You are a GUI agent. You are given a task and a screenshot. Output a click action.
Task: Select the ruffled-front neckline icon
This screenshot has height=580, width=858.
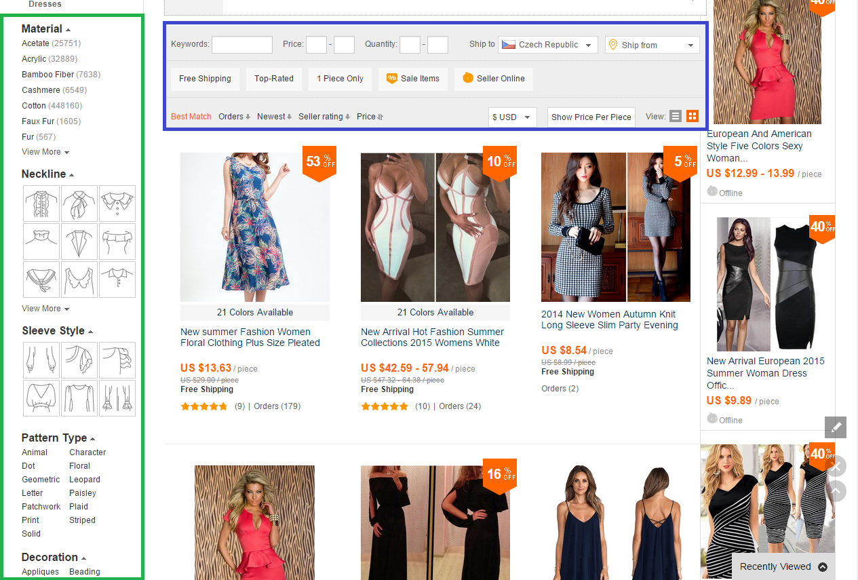point(41,204)
